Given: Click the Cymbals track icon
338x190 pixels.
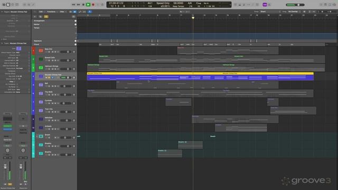Looking at the screenshot, I should point(41,102).
